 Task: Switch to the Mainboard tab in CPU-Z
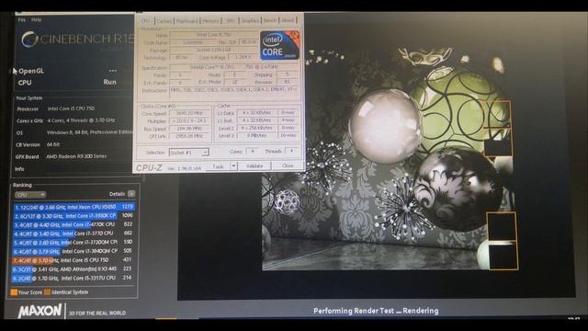pos(187,20)
